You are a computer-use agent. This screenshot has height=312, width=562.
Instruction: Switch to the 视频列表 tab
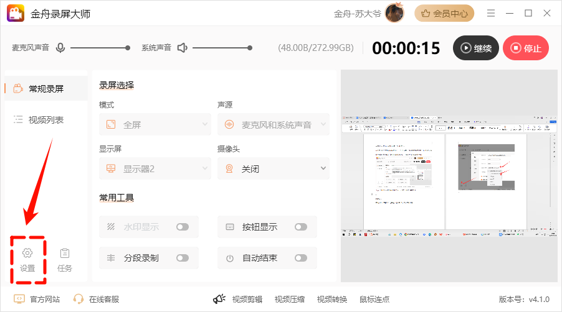(46, 120)
